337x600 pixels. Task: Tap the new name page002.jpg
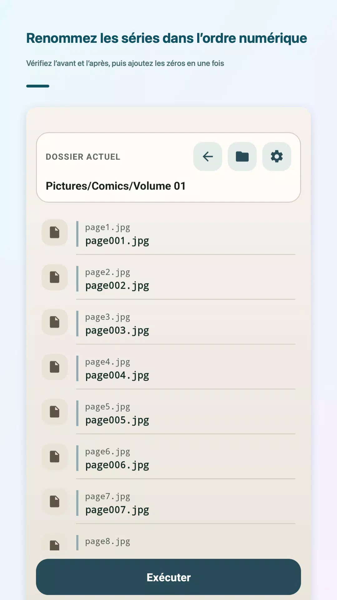click(117, 286)
